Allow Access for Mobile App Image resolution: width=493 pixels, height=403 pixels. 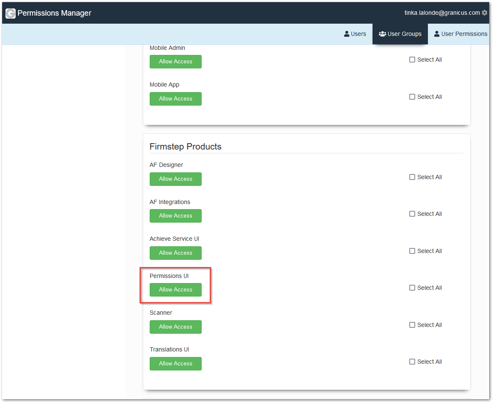(175, 98)
